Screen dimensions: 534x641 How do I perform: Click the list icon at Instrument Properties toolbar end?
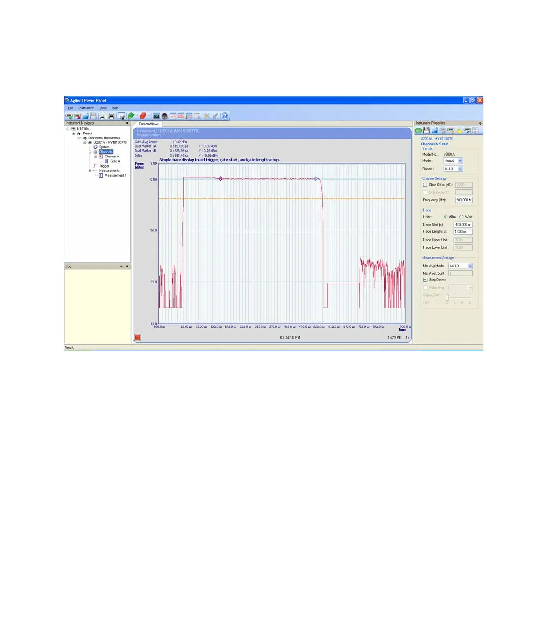(x=476, y=130)
